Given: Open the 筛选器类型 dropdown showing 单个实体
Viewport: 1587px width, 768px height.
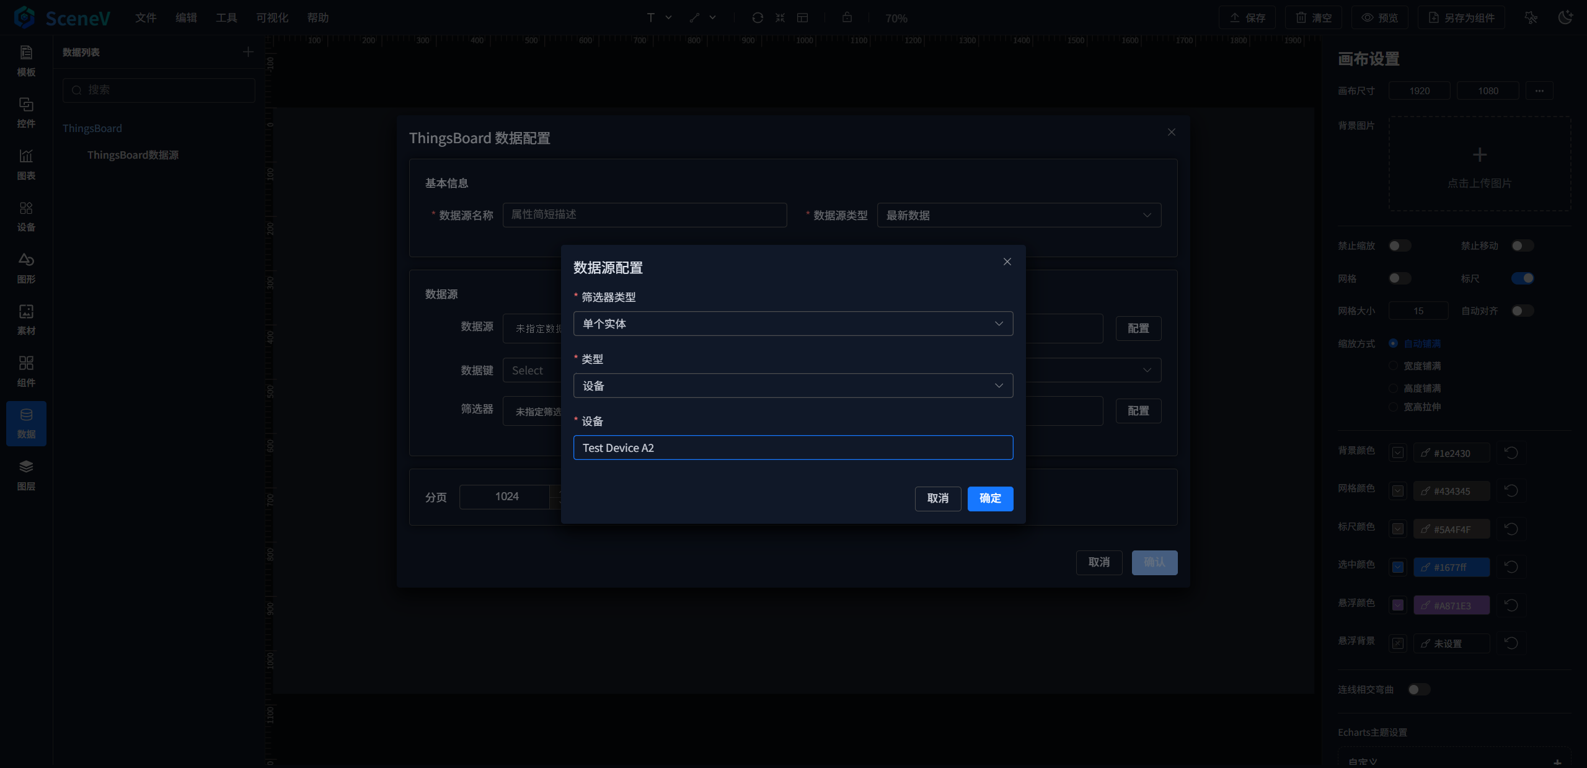Looking at the screenshot, I should click(793, 324).
